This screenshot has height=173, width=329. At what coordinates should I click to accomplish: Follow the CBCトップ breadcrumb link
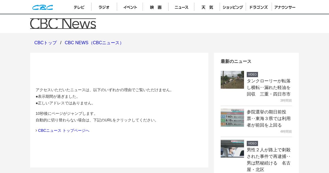(x=46, y=43)
